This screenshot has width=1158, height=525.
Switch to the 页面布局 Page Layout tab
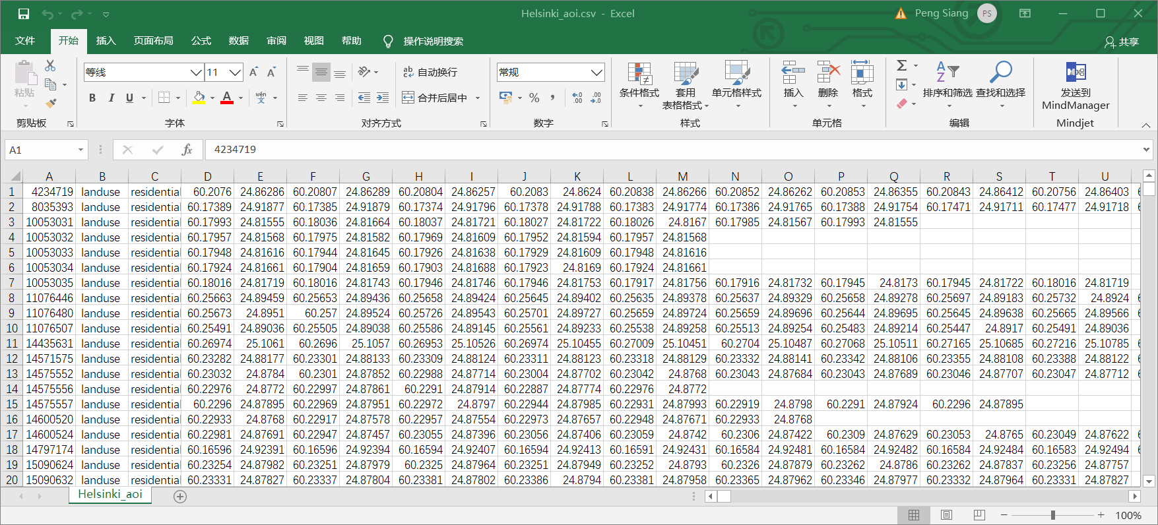point(153,41)
